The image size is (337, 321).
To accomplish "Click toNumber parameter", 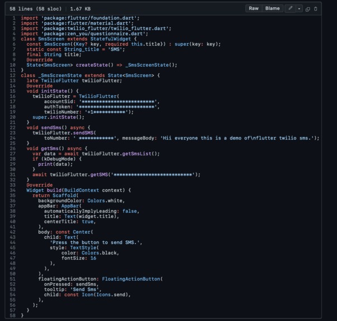I will 57,138.
